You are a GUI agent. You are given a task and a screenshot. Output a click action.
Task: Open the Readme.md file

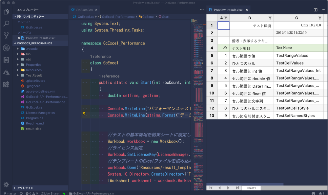(35, 123)
